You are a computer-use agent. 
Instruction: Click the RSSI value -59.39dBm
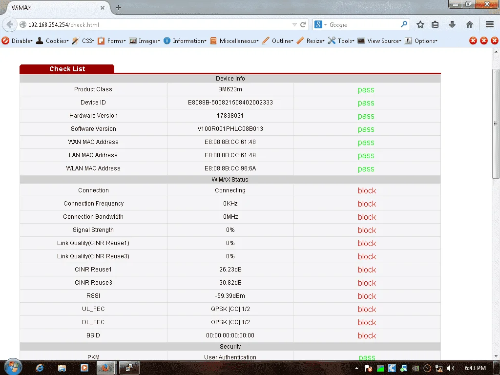230,296
